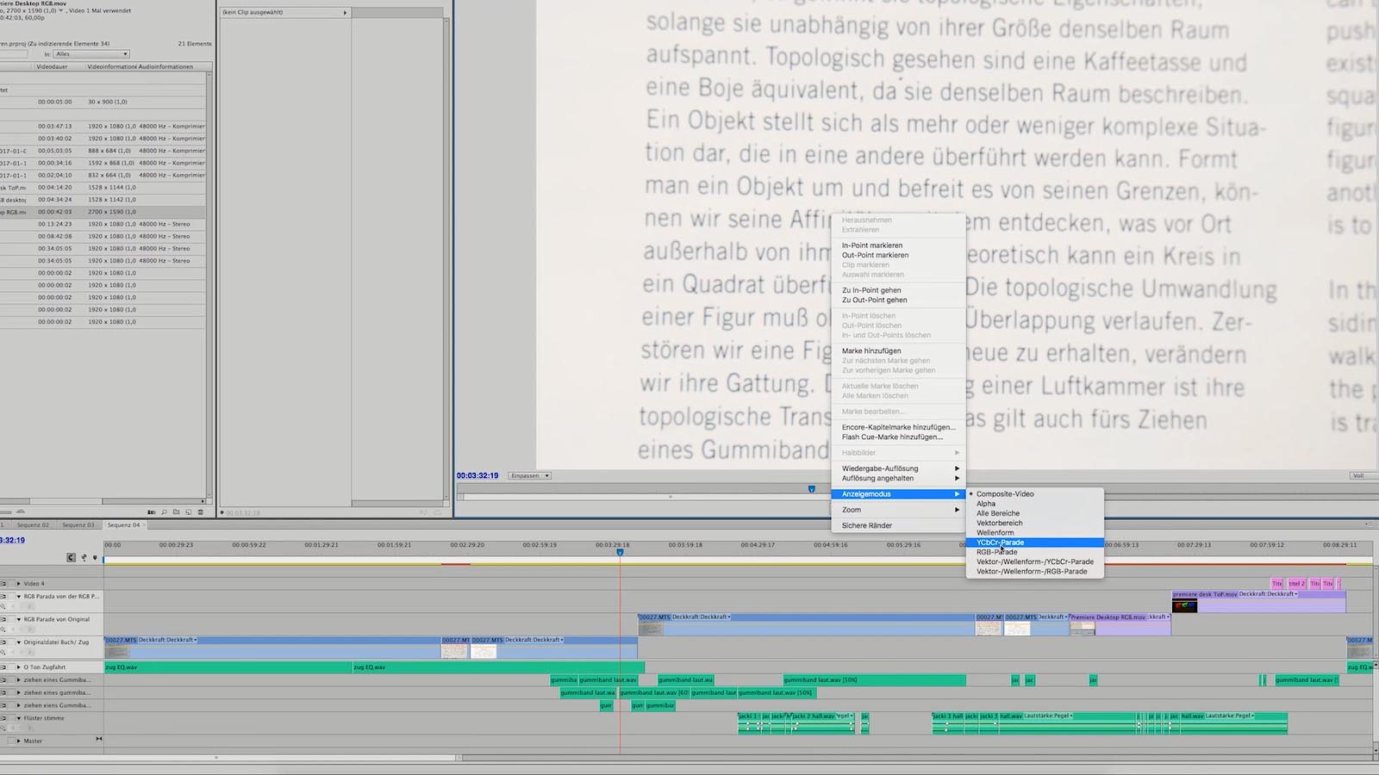Switch to the Sequenz 03 tab
The image size is (1379, 775).
78,524
